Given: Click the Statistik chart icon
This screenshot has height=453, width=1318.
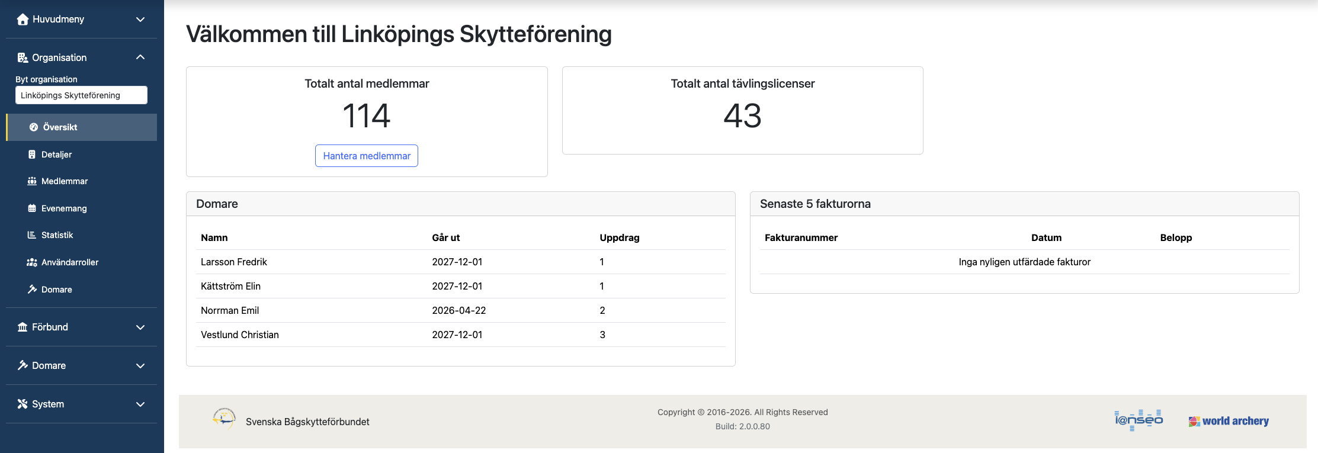Looking at the screenshot, I should point(32,235).
